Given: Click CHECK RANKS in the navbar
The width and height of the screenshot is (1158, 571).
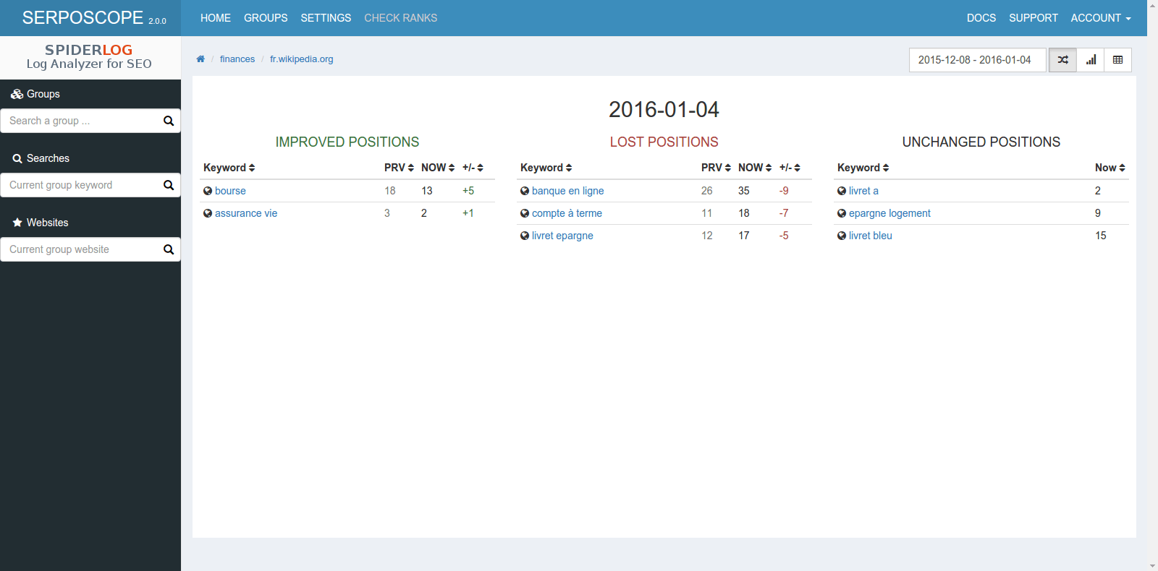Looking at the screenshot, I should 401,18.
